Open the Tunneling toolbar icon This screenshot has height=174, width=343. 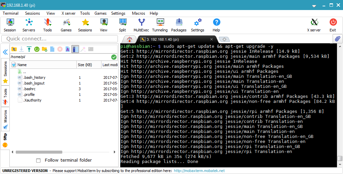(x=160, y=25)
